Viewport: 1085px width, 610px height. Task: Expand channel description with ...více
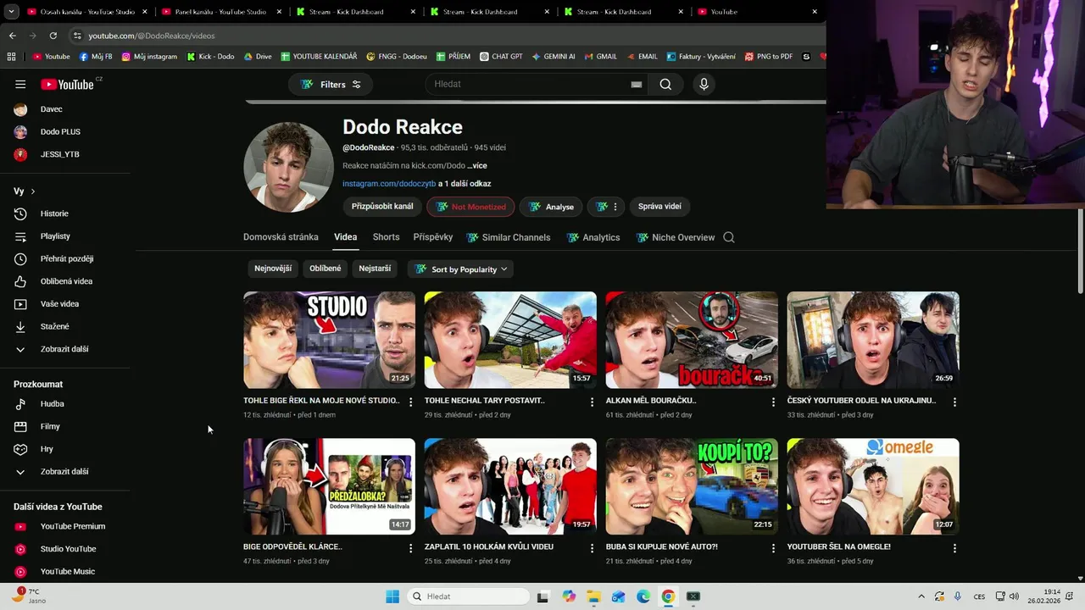pyautogui.click(x=477, y=166)
